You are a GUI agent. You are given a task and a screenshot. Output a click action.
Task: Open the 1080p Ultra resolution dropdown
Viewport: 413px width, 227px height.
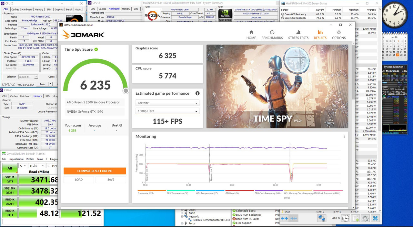coord(167,111)
